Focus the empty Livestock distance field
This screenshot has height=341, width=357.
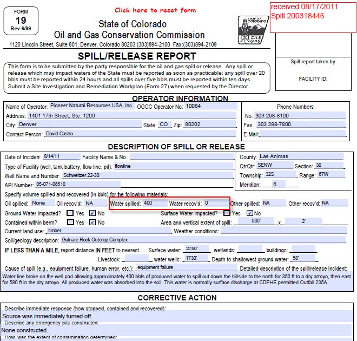137,258
